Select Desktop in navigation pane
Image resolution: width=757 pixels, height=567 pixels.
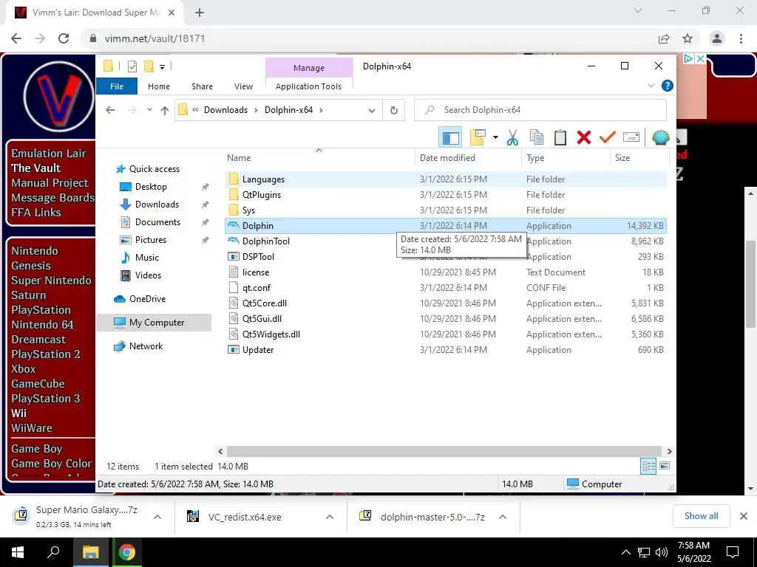151,187
